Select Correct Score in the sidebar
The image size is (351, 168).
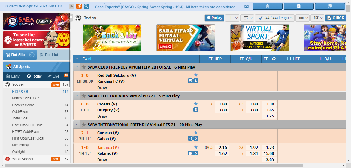tap(23, 105)
